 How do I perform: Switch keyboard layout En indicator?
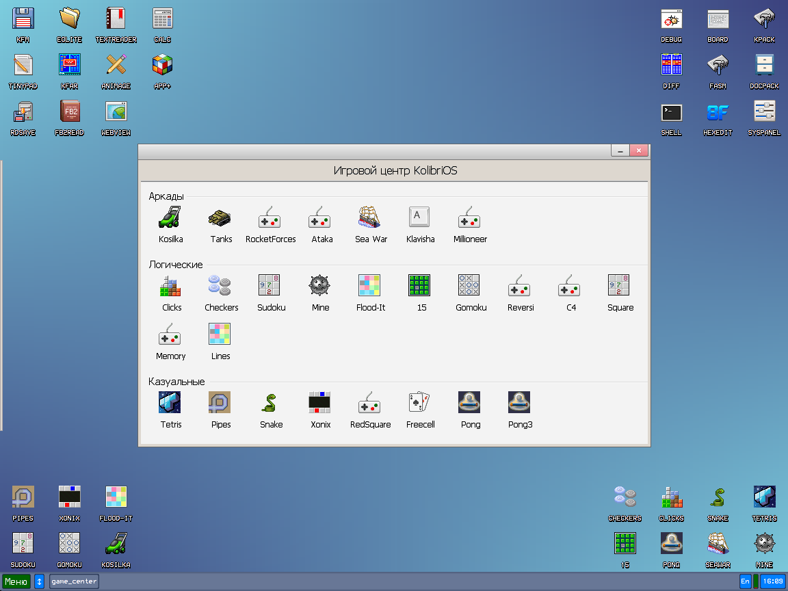click(x=746, y=581)
